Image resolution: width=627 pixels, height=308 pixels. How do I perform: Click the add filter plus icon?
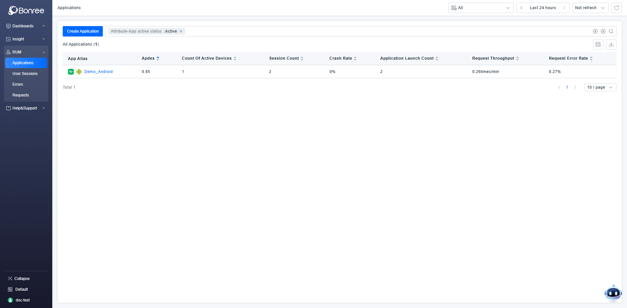(x=595, y=31)
